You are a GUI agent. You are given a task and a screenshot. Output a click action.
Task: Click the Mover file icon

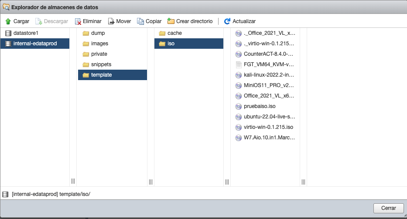point(111,21)
